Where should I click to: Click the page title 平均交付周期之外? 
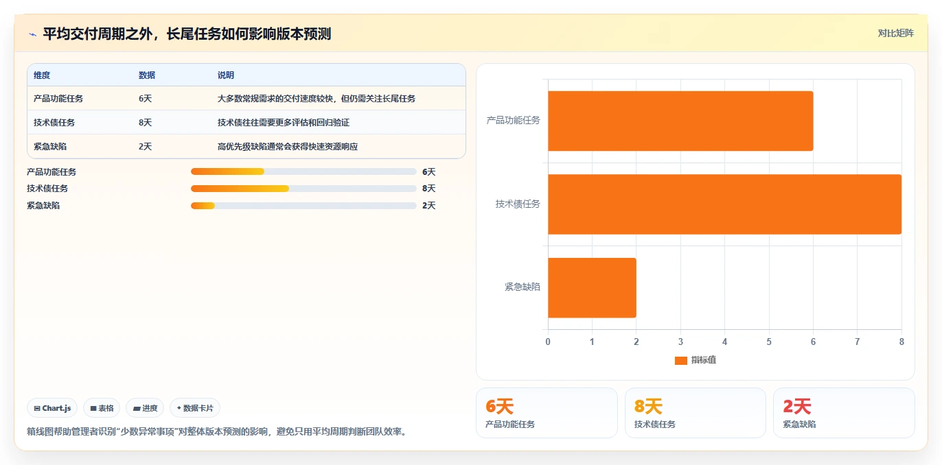pos(187,34)
